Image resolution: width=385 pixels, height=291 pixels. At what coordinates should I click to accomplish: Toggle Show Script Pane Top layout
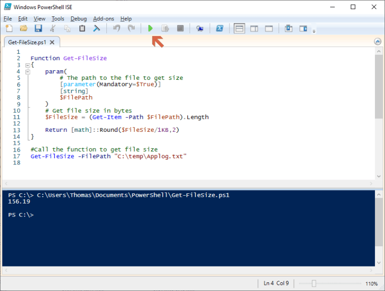point(239,28)
